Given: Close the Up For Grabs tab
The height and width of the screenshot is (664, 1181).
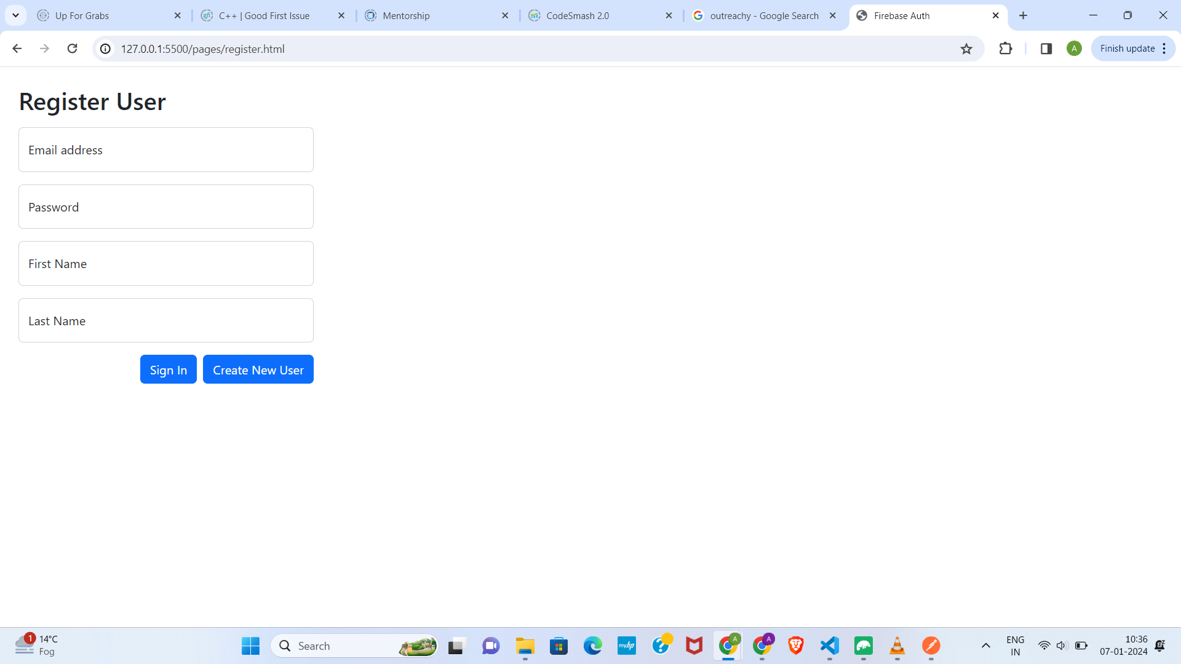Looking at the screenshot, I should pyautogui.click(x=178, y=16).
